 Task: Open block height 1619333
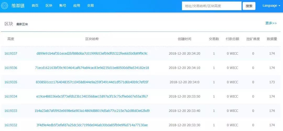[11, 111]
